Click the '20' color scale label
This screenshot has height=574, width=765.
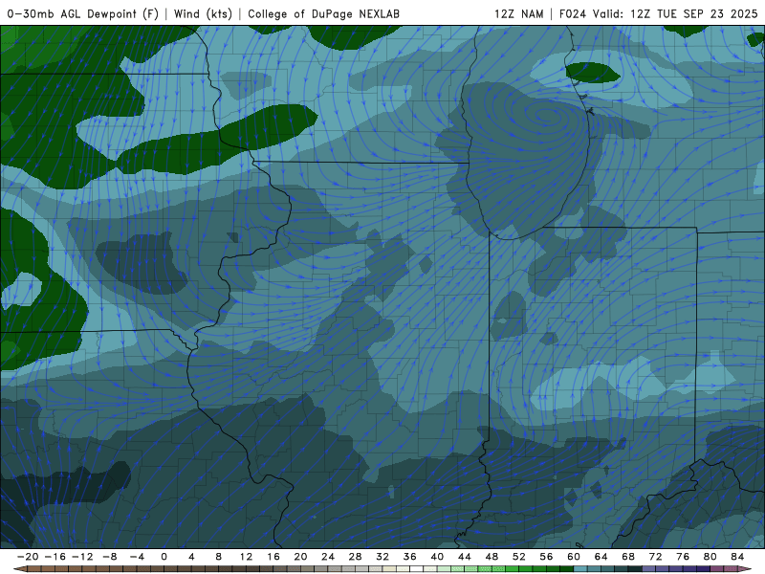300,557
